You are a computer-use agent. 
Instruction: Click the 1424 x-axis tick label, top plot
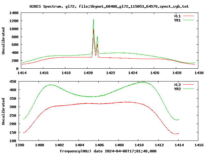click(133, 73)
